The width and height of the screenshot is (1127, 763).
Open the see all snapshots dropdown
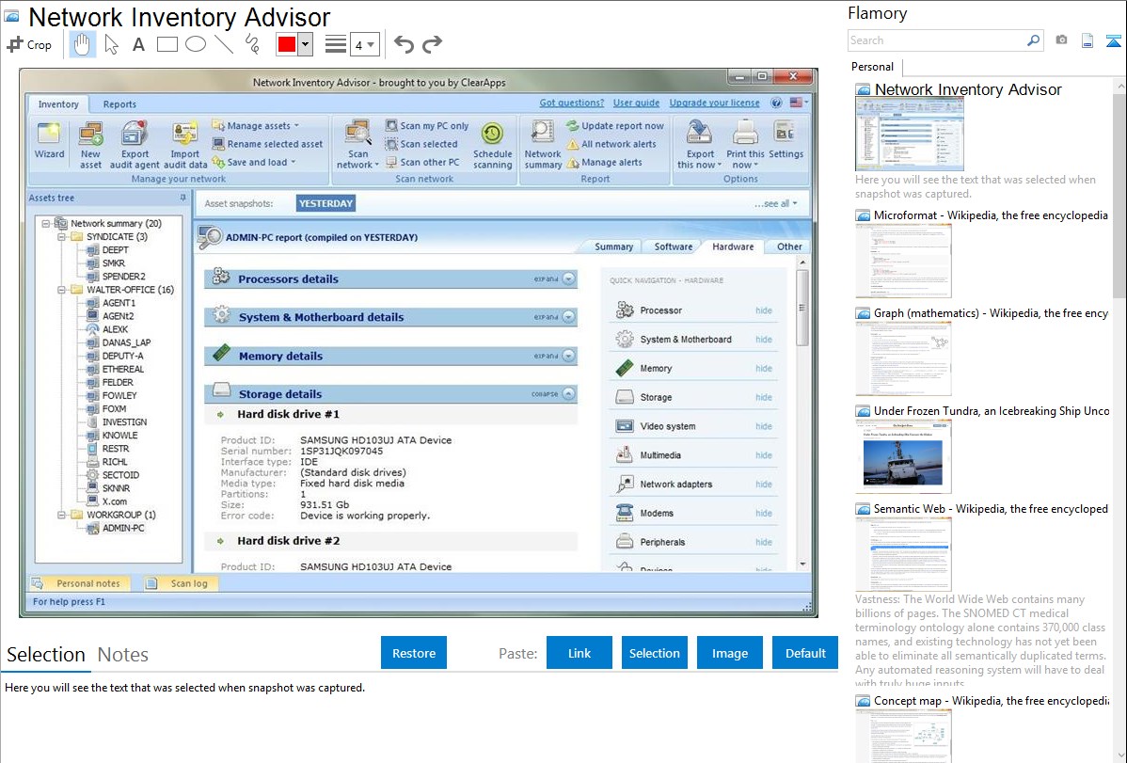point(775,203)
